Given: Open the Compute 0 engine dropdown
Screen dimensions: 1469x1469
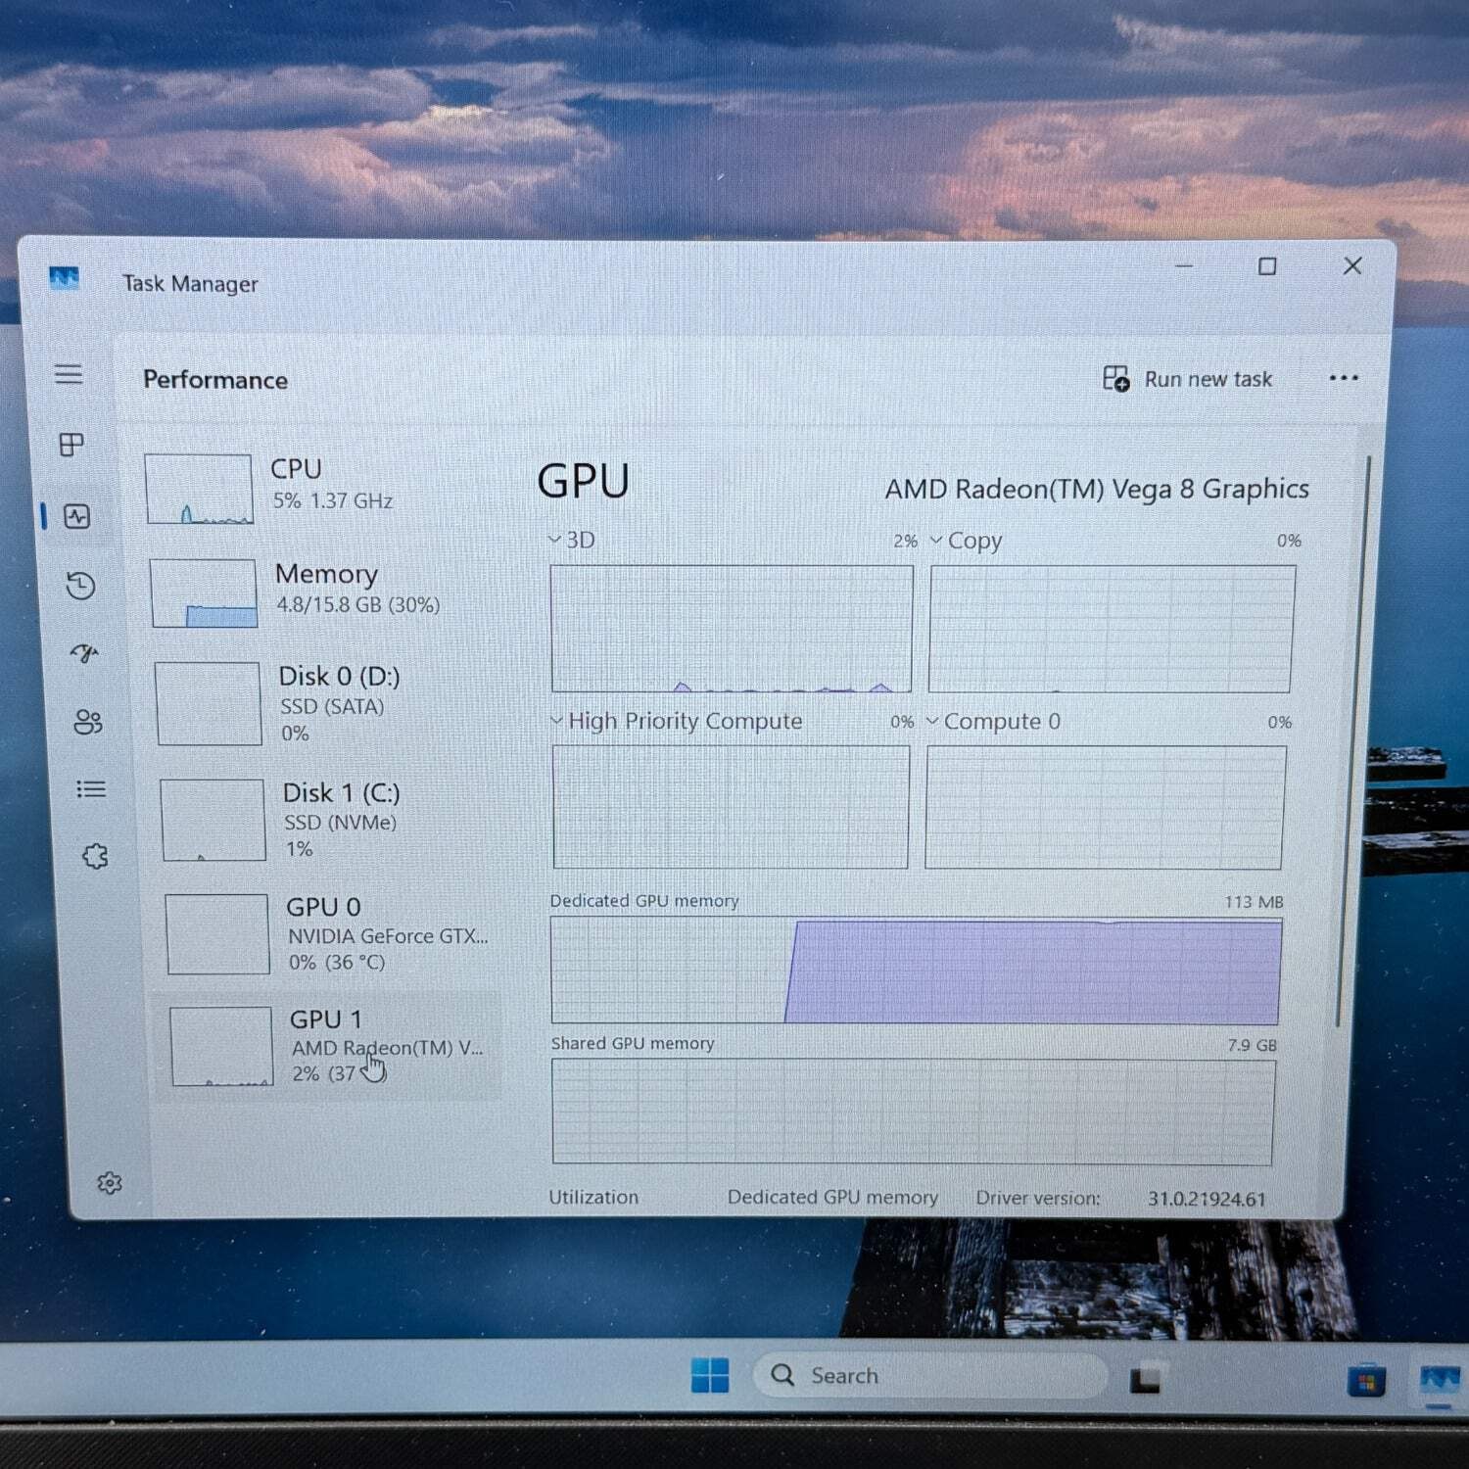Looking at the screenshot, I should (x=932, y=721).
